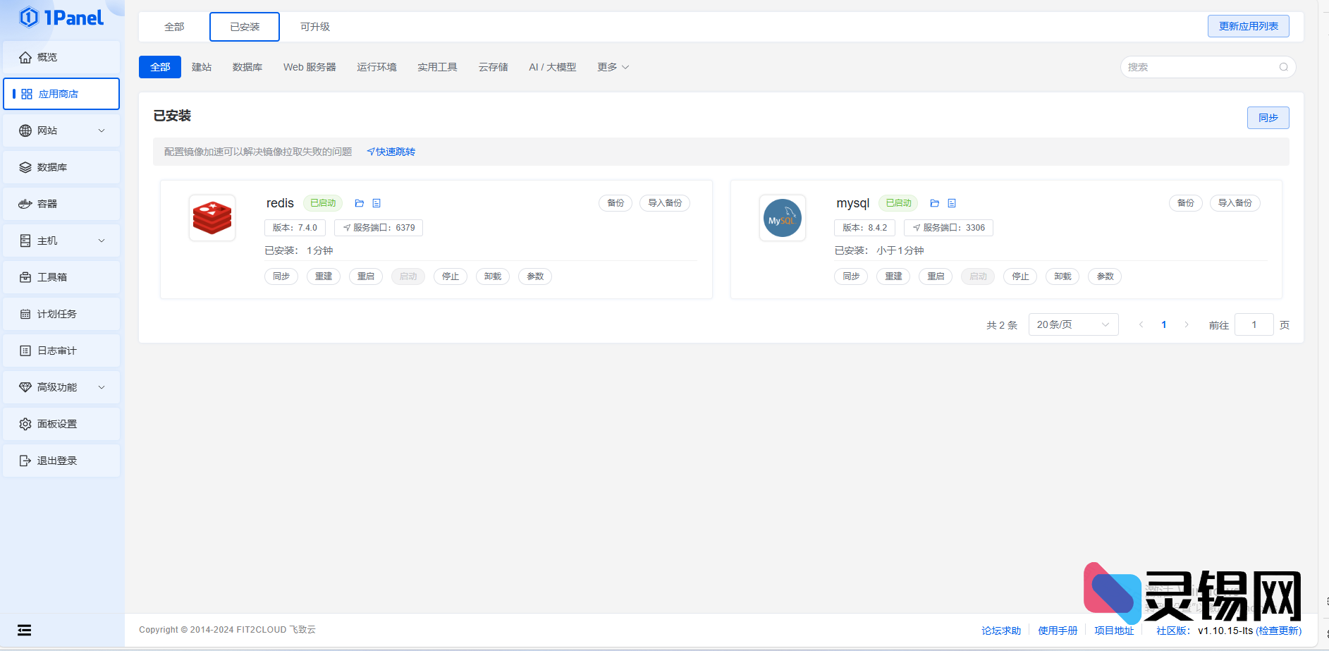1329x651 pixels.
Task: Click the MySQL app logo
Action: (x=782, y=218)
